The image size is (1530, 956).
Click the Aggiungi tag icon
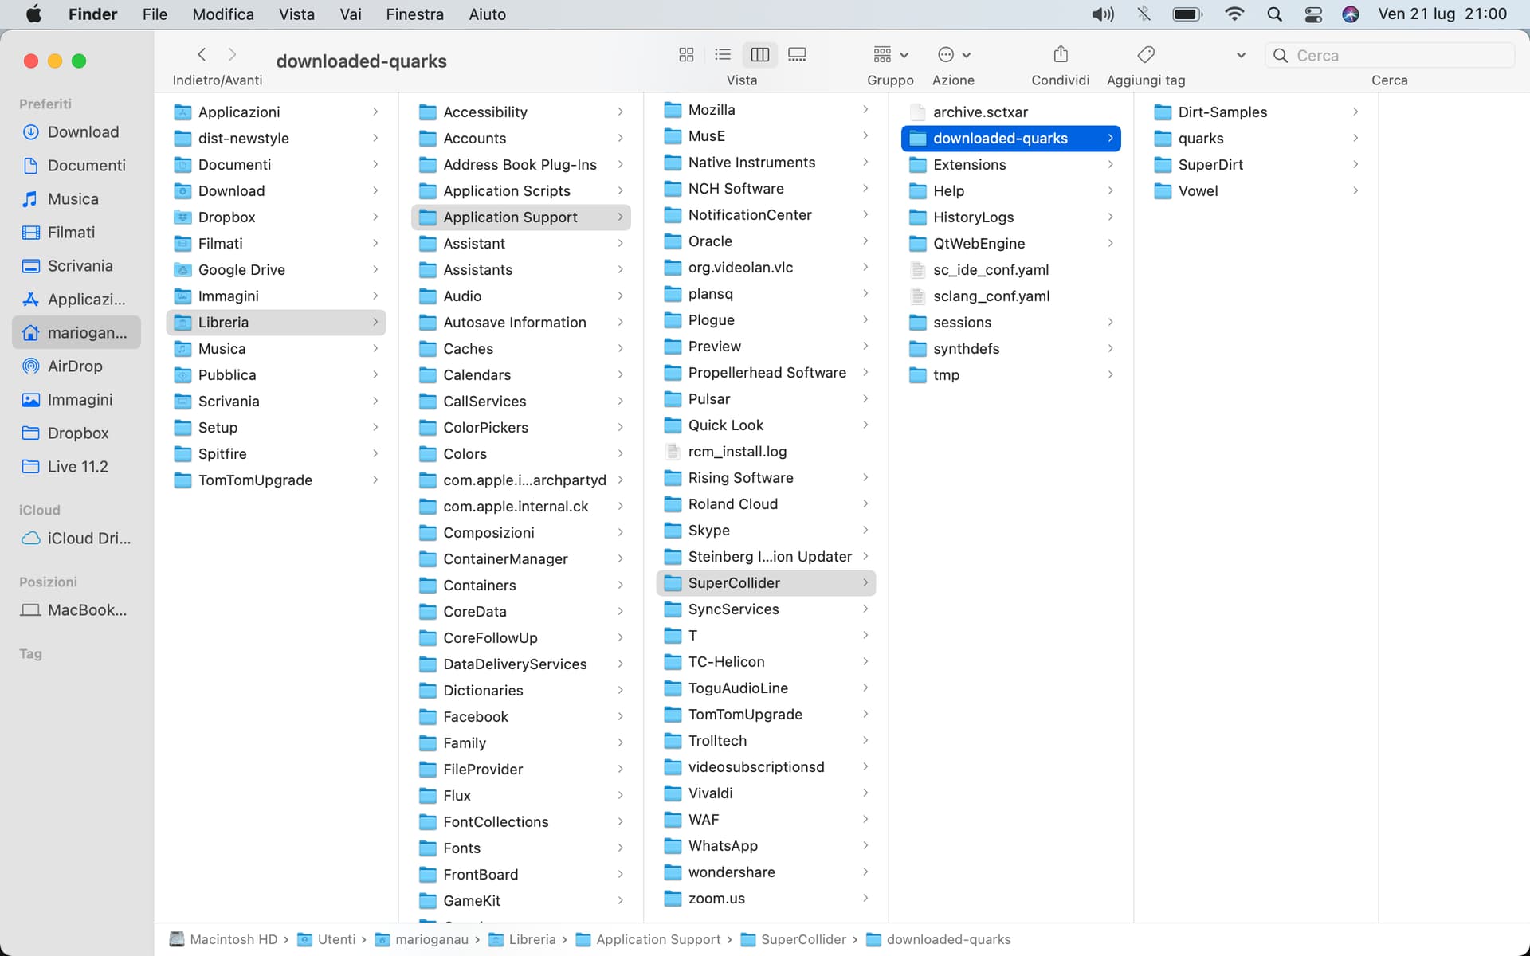tap(1145, 54)
